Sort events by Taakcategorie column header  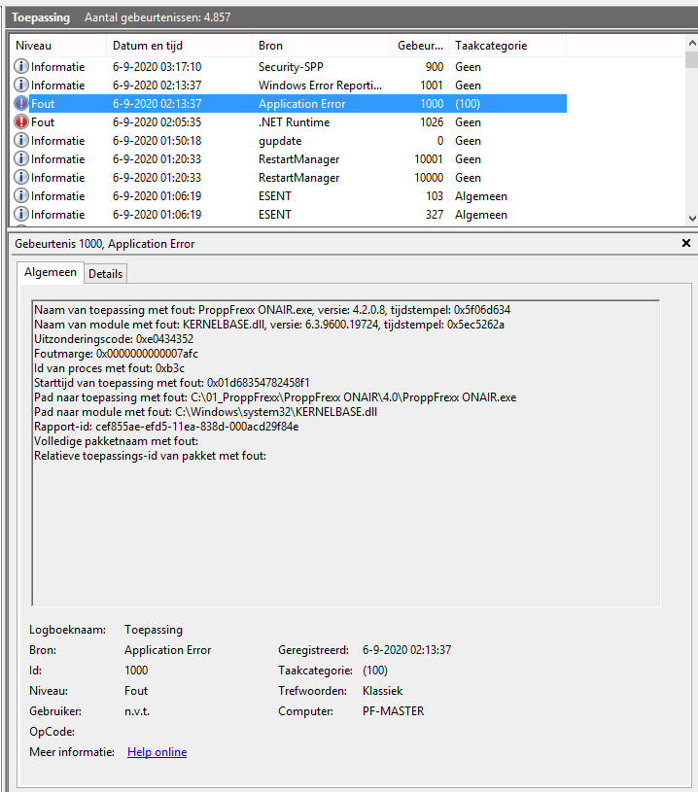[x=506, y=46]
